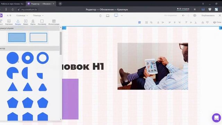
Task: Expand the device preview dropdown arrow
Action: pos(122,15)
